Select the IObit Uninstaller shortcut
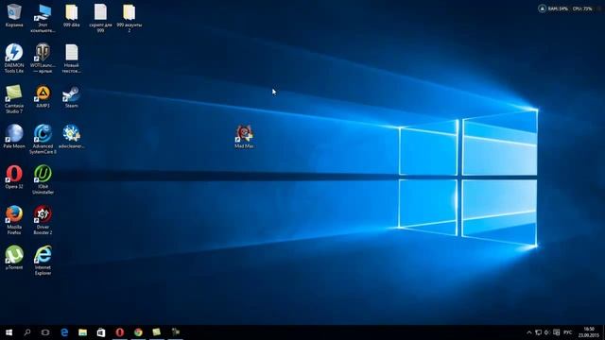This screenshot has height=340, width=605. (43, 179)
